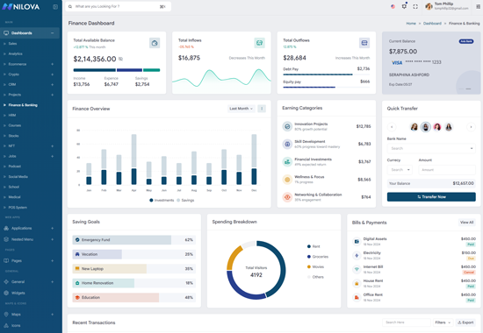Toggle the Others legend in Spending Breakdown
The width and height of the screenshot is (483, 333).
[x=315, y=277]
